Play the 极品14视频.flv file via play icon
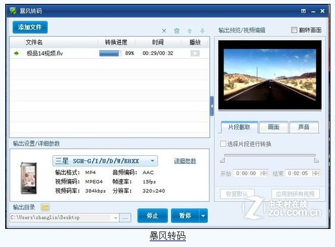This screenshot has height=247, width=335. (x=195, y=53)
